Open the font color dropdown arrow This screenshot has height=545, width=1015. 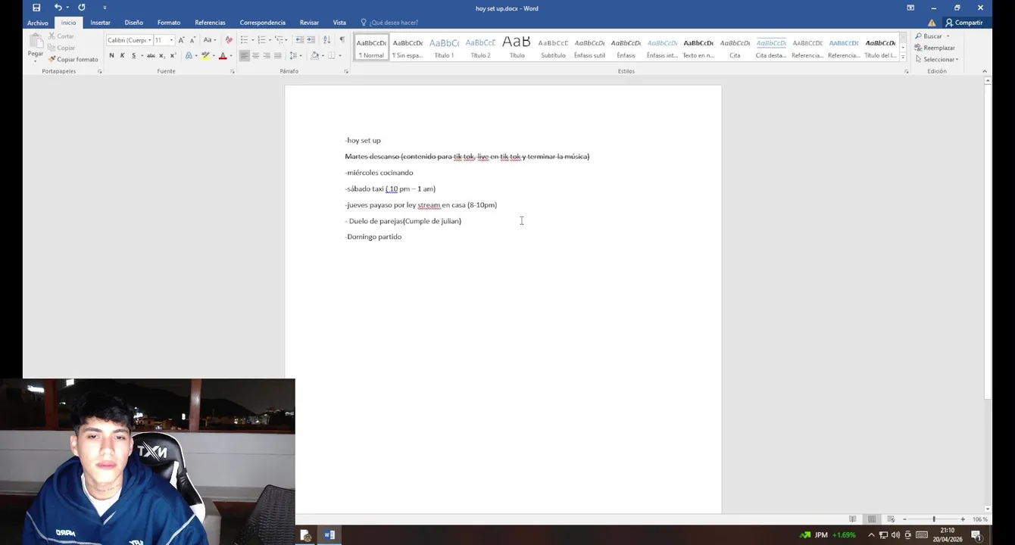click(x=231, y=55)
